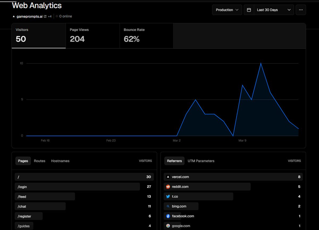The height and width of the screenshot is (230, 319).
Task: Click the Twitter bird icon beside t.co
Action: point(168,196)
